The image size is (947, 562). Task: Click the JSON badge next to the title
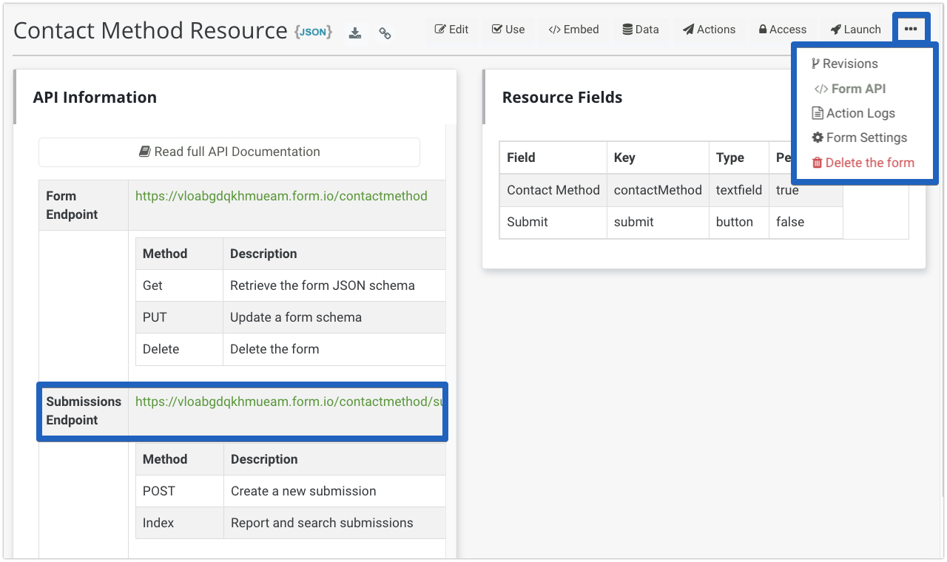pyautogui.click(x=313, y=32)
